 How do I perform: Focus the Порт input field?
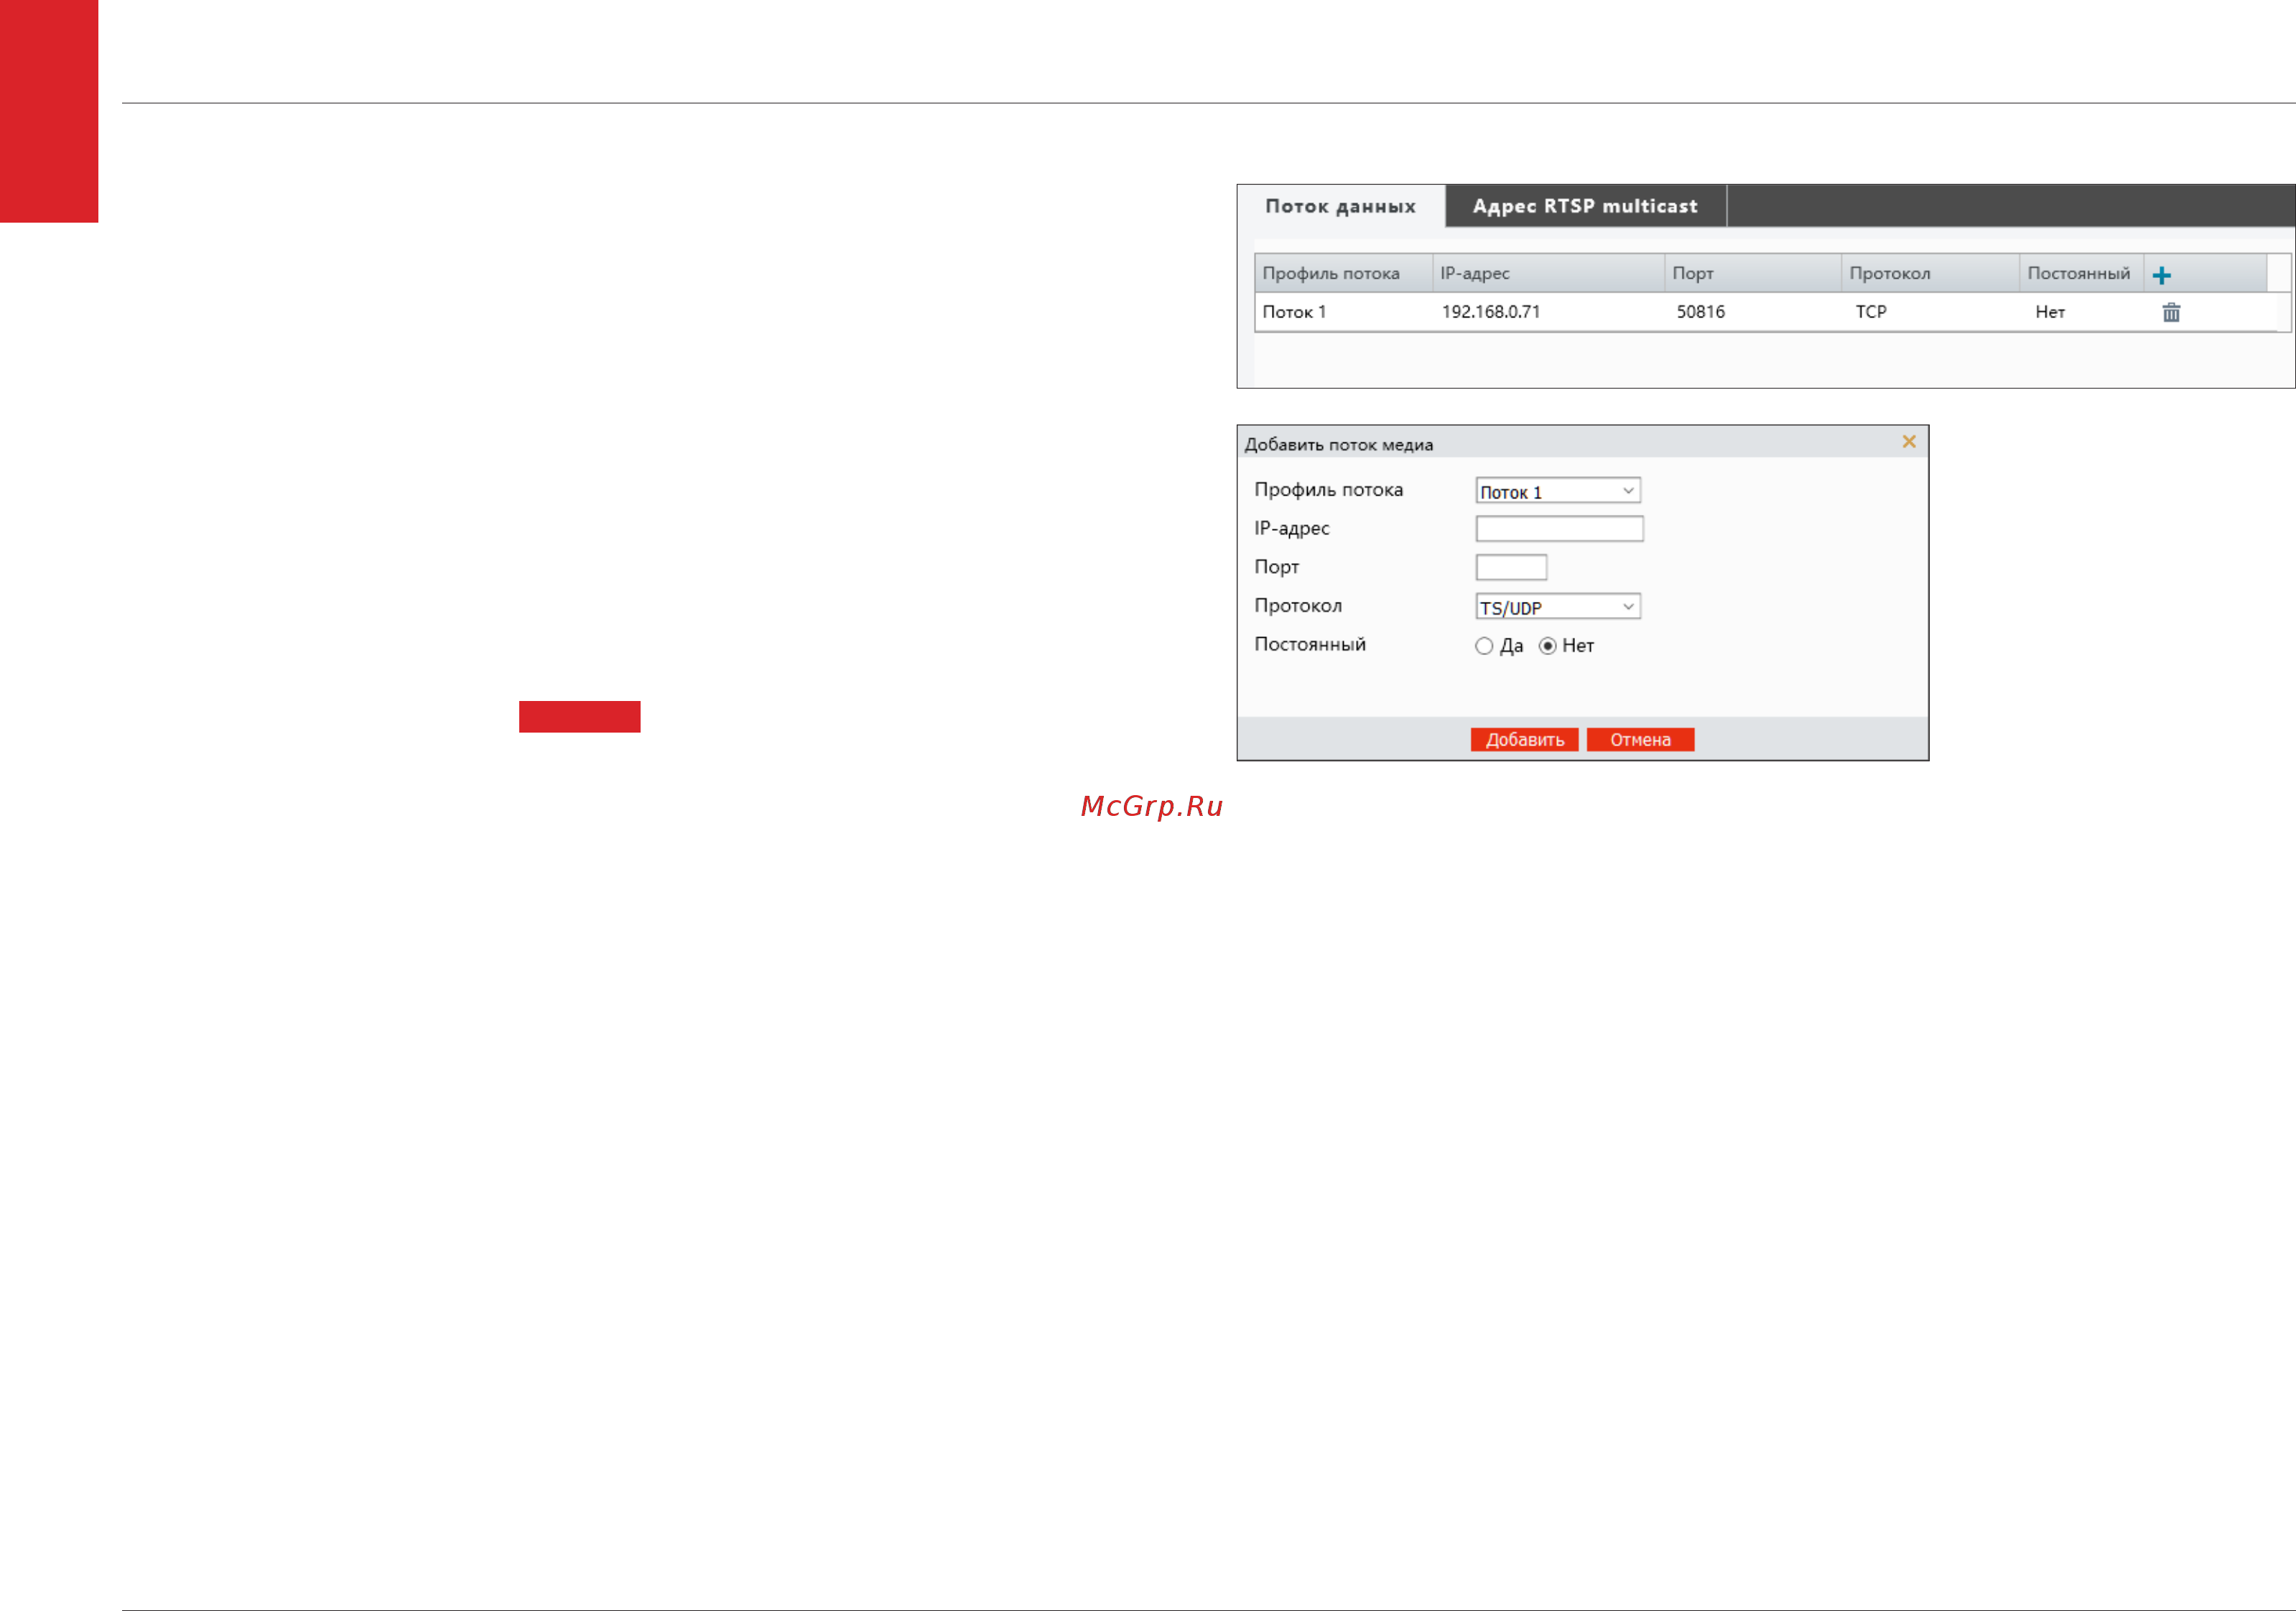1511,568
